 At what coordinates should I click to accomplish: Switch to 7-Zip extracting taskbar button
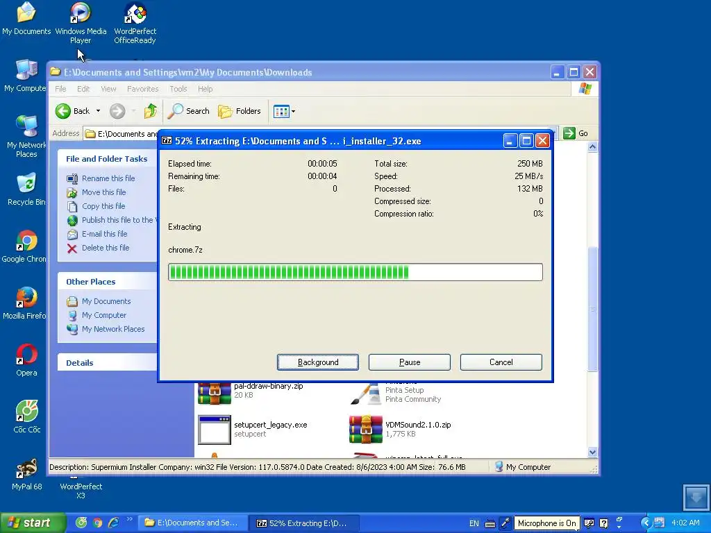304,523
